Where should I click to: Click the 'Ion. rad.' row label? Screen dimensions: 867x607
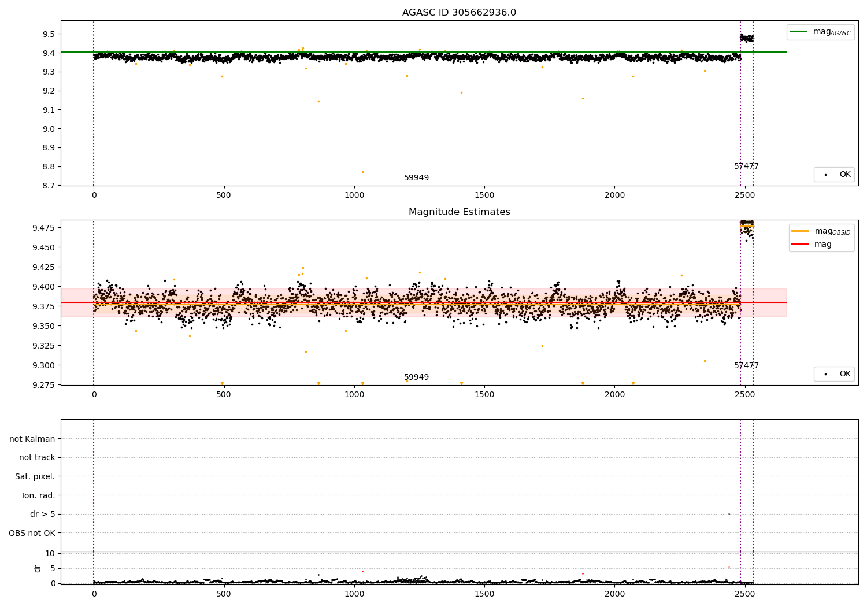39,495
